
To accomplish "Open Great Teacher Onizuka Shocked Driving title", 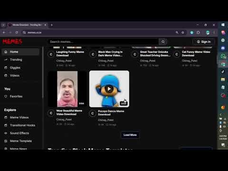I will coord(155,54).
